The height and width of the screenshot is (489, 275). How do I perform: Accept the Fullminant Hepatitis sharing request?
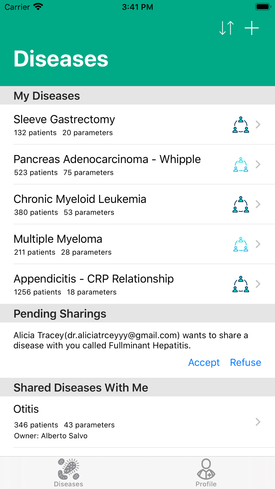204,362
